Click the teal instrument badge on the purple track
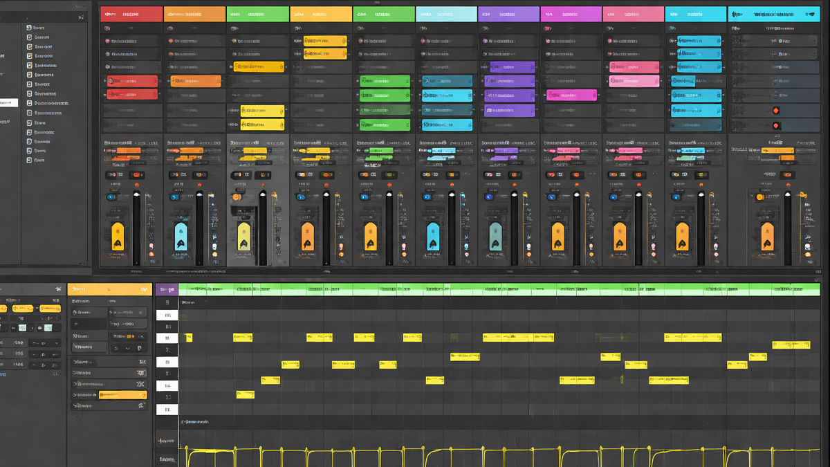The height and width of the screenshot is (467, 830). click(495, 235)
